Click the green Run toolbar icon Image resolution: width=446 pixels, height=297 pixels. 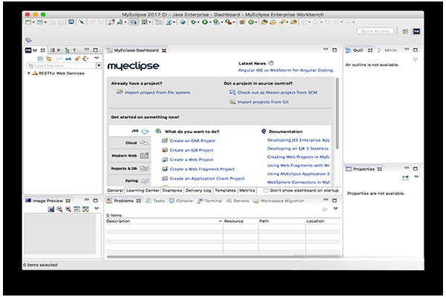pyautogui.click(x=204, y=22)
